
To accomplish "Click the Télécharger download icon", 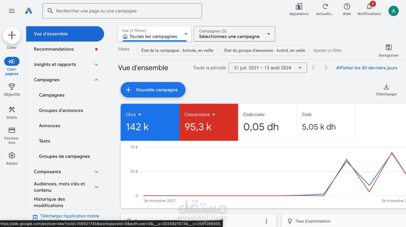I will [x=386, y=87].
